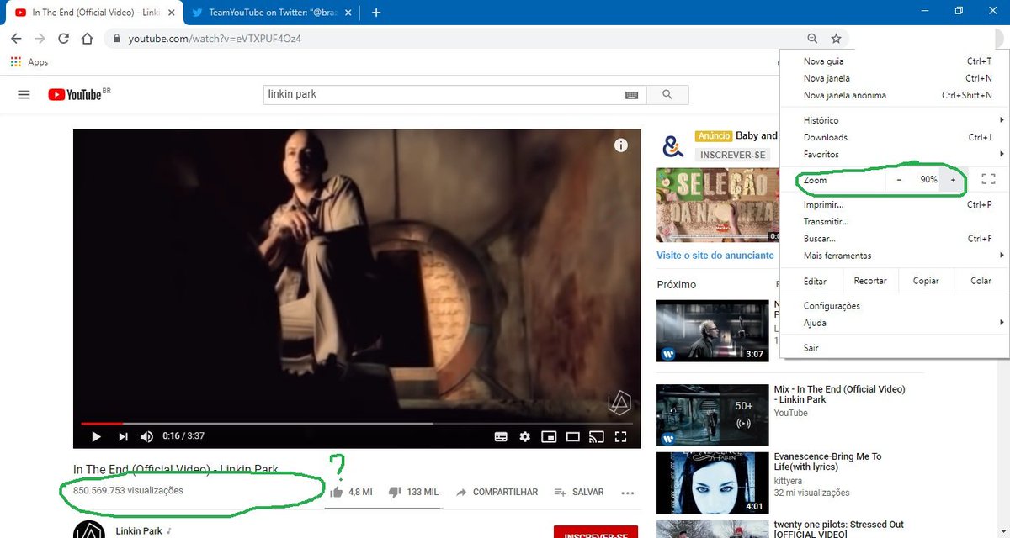This screenshot has width=1010, height=538.
Task: Bookmark this page with the star icon
Action: click(x=836, y=39)
